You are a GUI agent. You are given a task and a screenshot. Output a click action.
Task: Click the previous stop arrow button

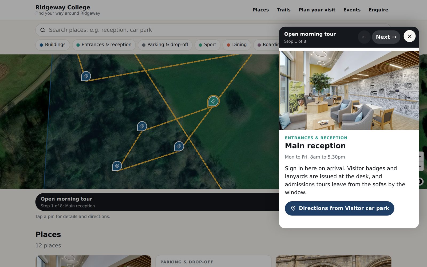click(364, 37)
